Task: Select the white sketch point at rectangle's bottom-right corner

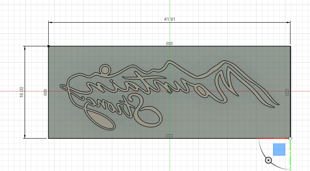Action: [290, 138]
